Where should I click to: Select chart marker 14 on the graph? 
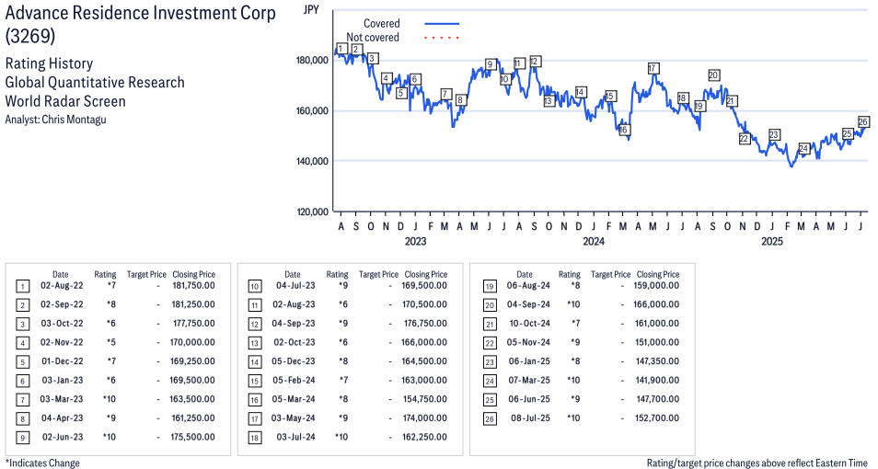click(x=580, y=92)
